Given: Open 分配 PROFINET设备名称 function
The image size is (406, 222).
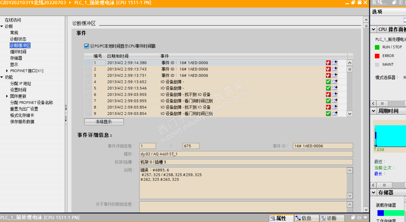Looking at the screenshot, I should (32, 103).
